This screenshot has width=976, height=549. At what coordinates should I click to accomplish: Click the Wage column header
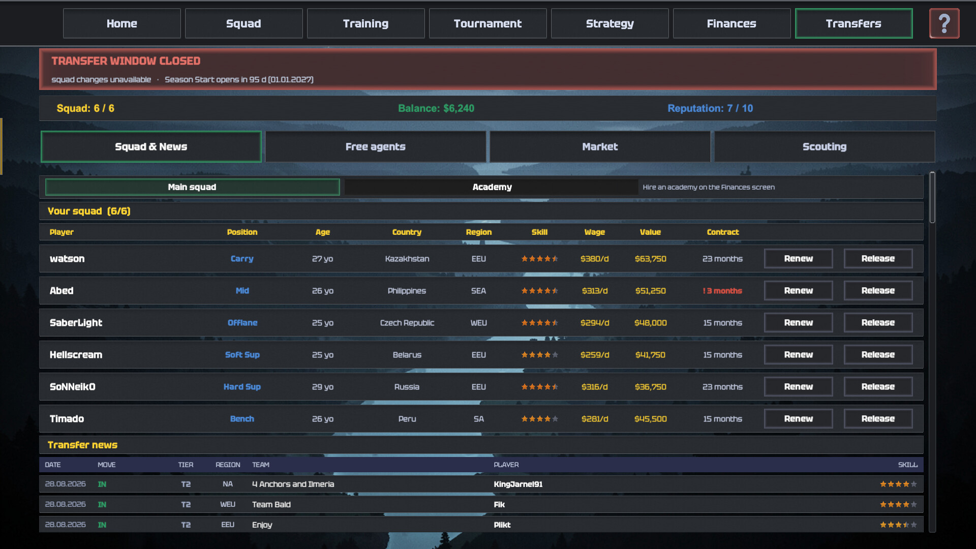[594, 232]
